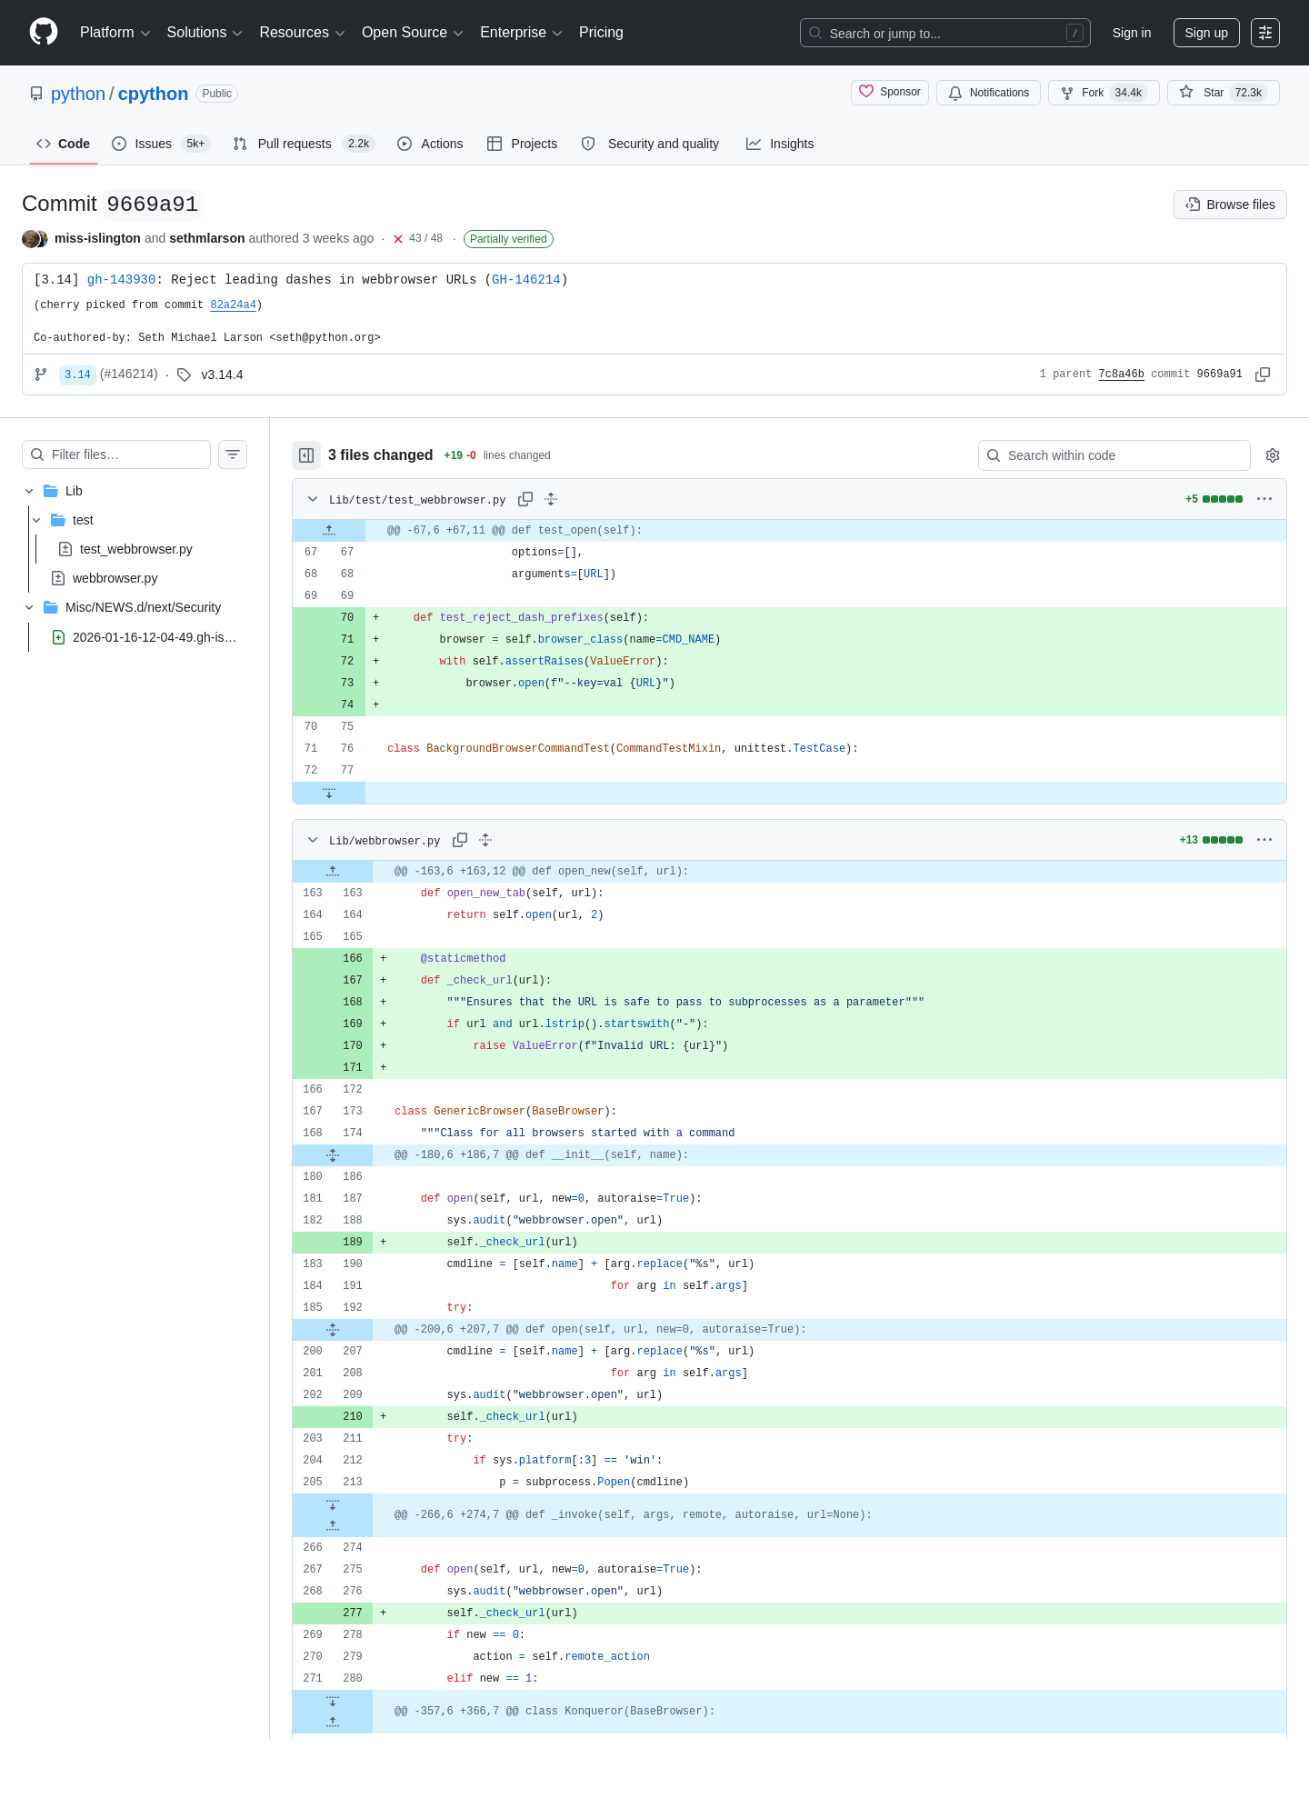The image size is (1309, 1818).
Task: Click the Browse files button
Action: pos(1230,205)
